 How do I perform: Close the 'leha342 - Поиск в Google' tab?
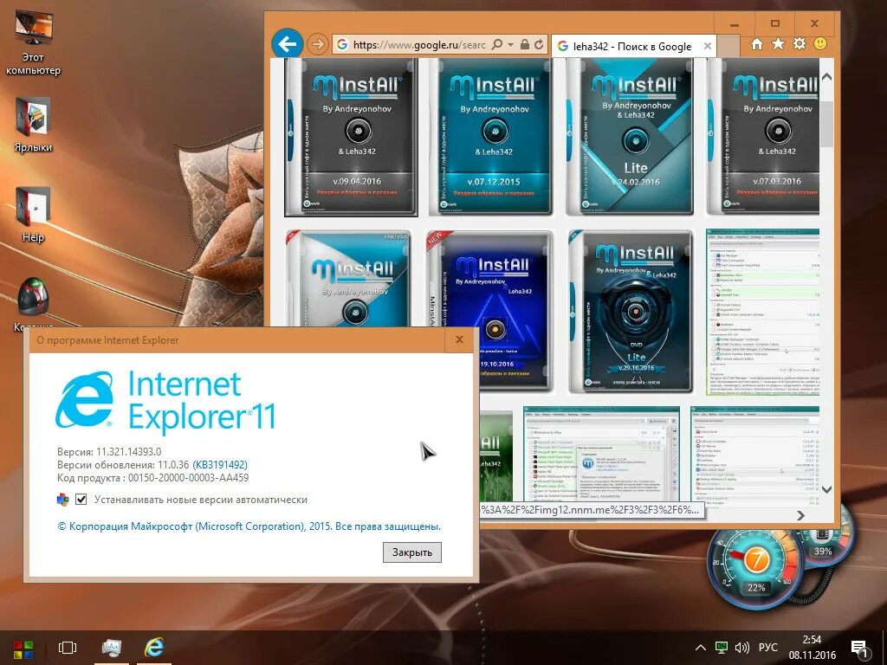coord(707,47)
